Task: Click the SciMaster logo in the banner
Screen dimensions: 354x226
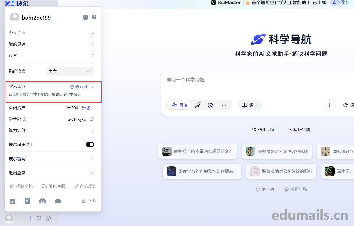Action: pos(226,2)
